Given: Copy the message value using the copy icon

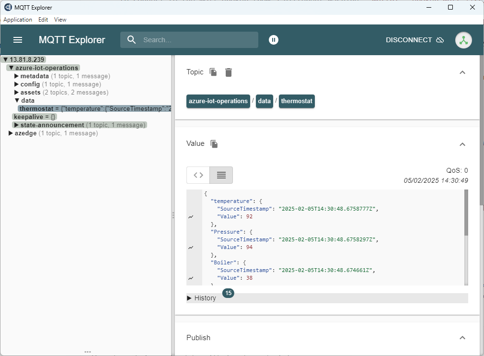Looking at the screenshot, I should [214, 143].
